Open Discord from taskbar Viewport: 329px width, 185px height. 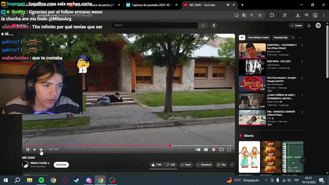89,180
